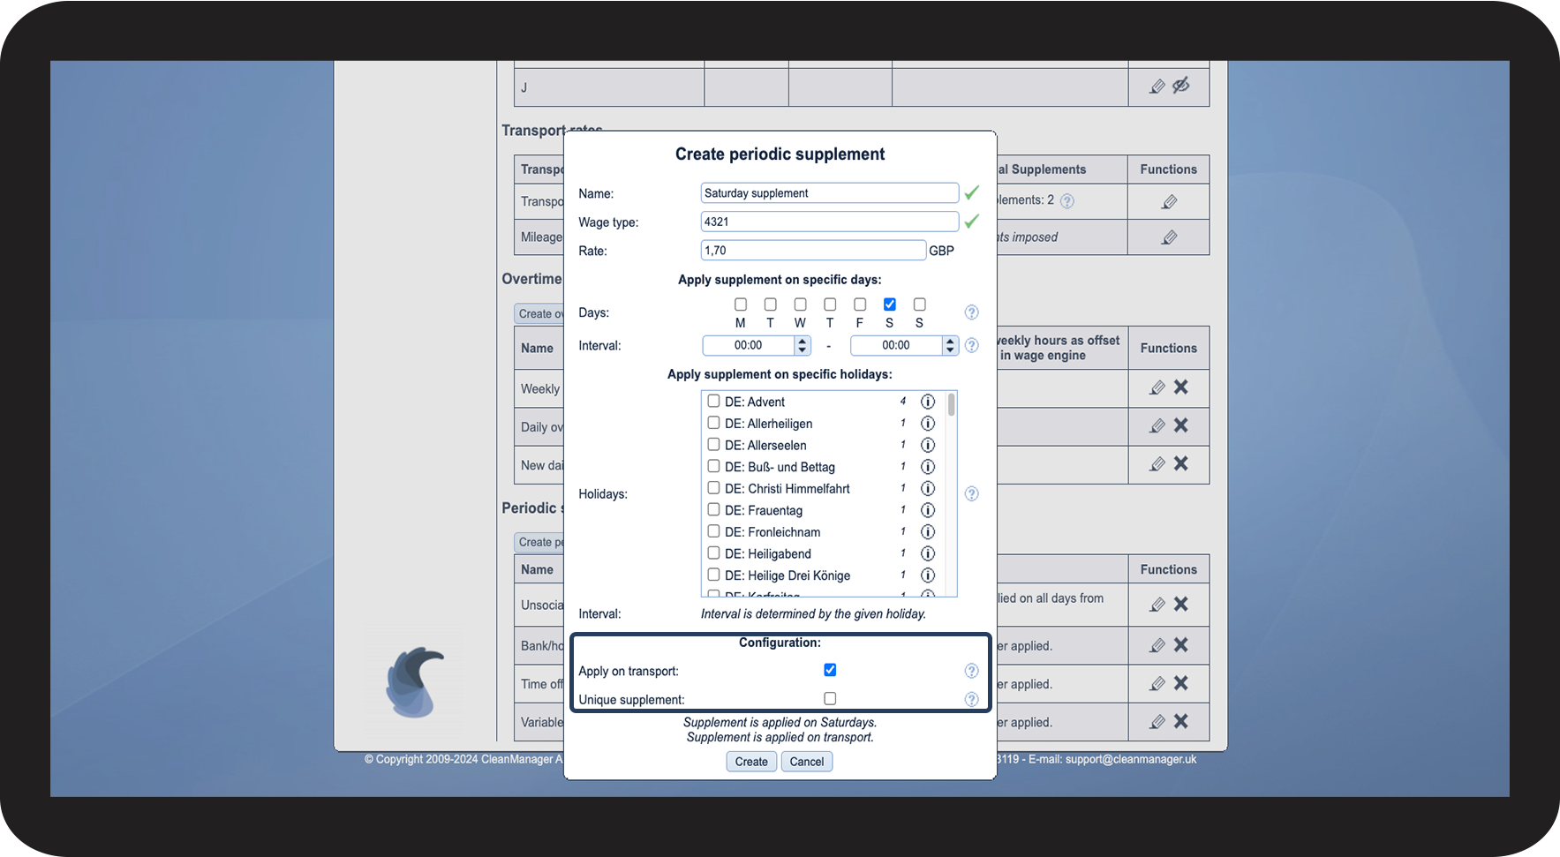1560x857 pixels.
Task: Check the DE: Heiligabend holiday checkbox
Action: click(713, 553)
